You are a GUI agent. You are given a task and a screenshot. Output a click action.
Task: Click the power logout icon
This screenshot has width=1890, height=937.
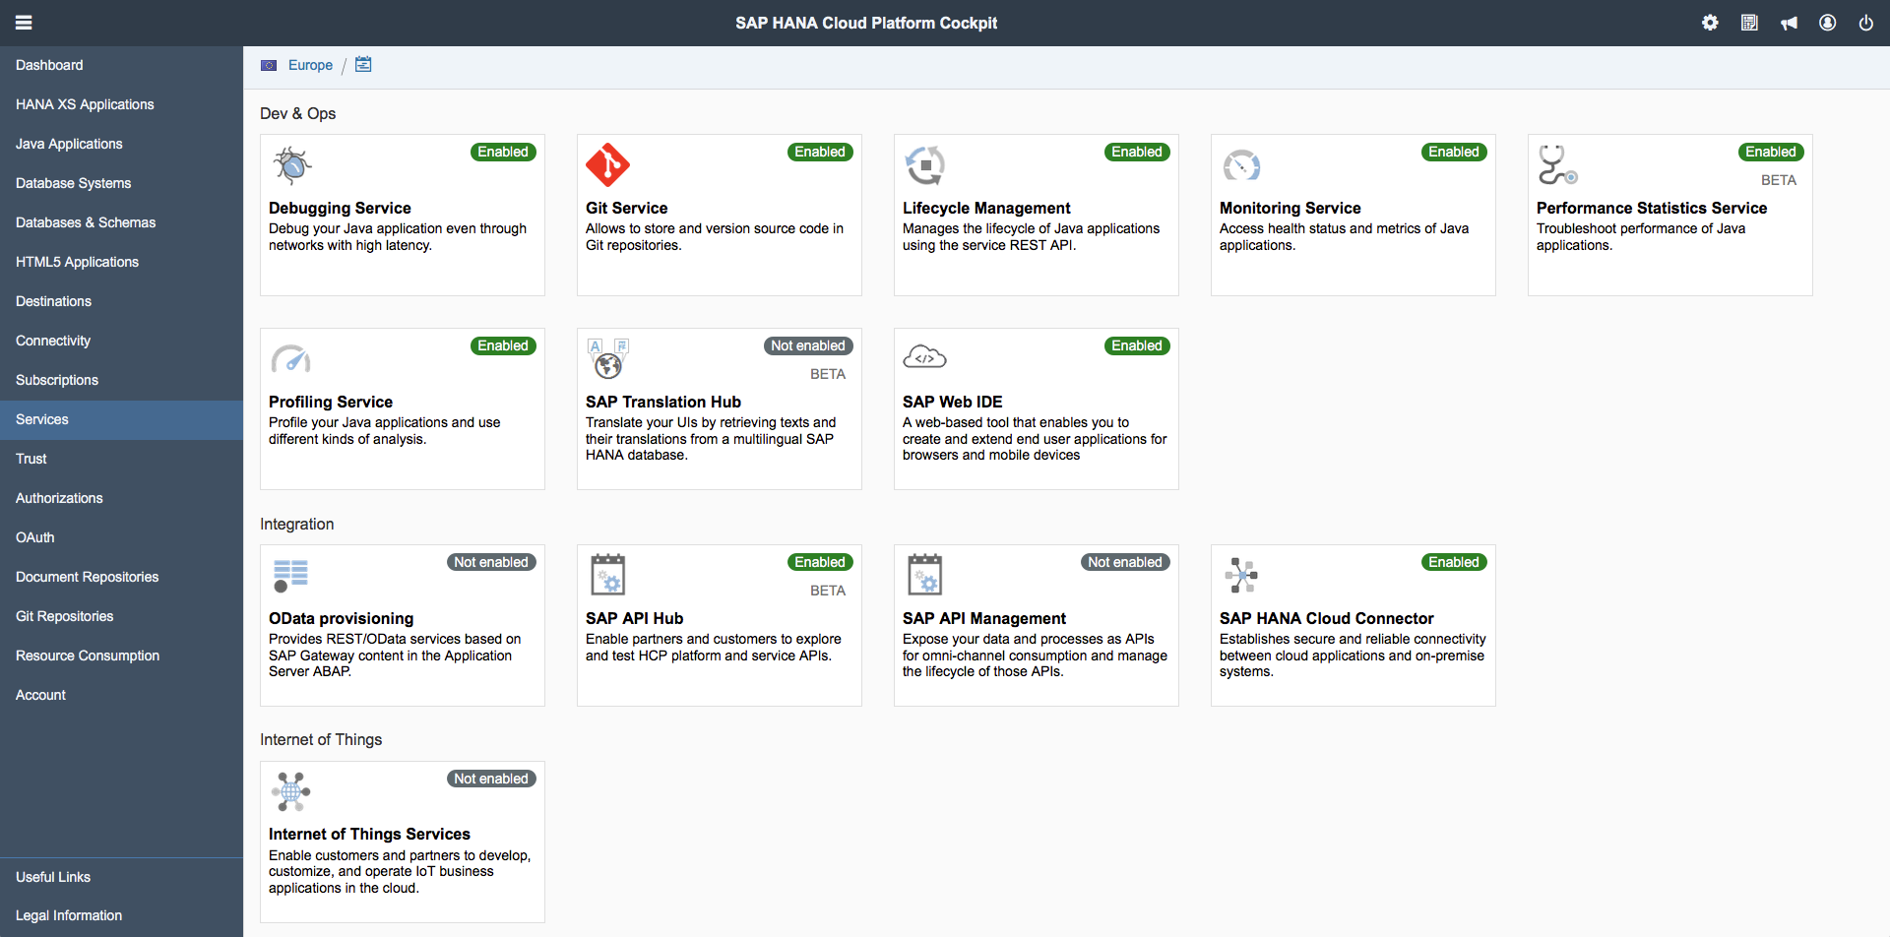point(1866,23)
